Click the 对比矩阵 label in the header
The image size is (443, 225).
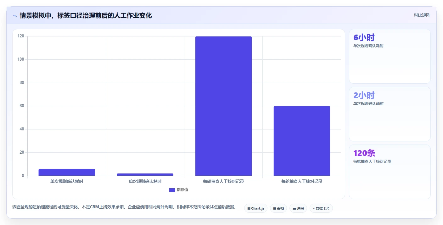click(422, 15)
